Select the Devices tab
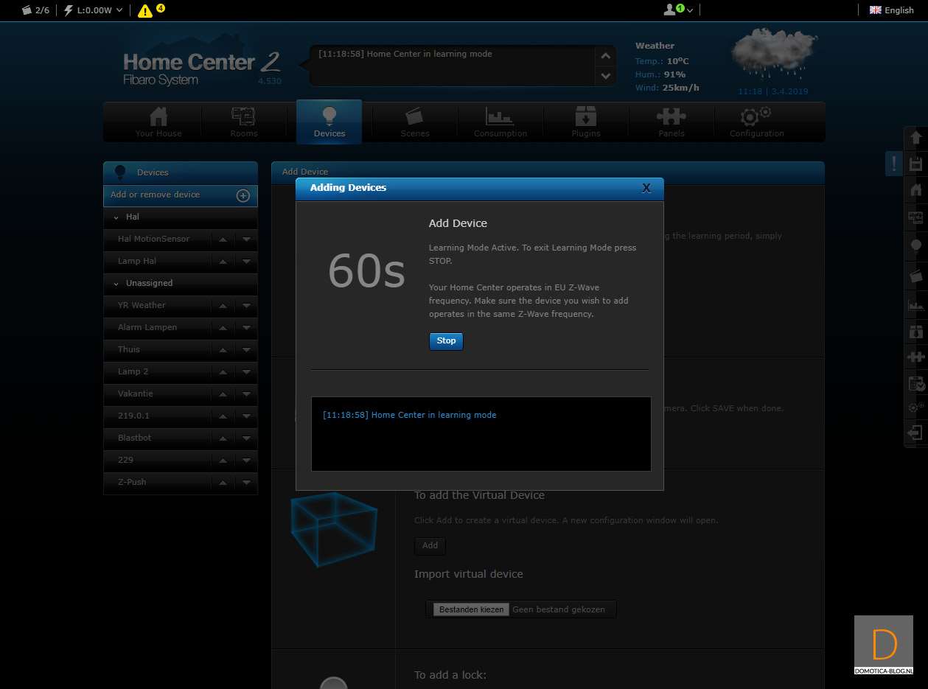928x689 pixels. [x=329, y=122]
